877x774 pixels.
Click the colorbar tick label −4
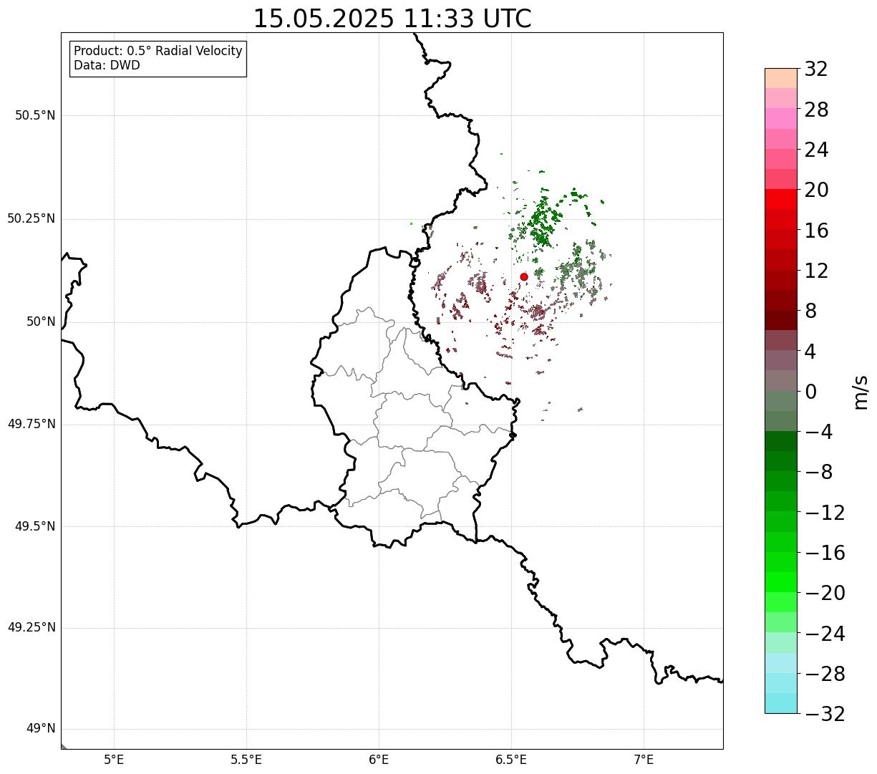819,432
